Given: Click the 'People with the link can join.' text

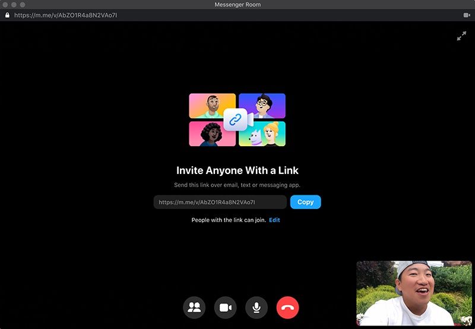Looking at the screenshot, I should tap(229, 220).
